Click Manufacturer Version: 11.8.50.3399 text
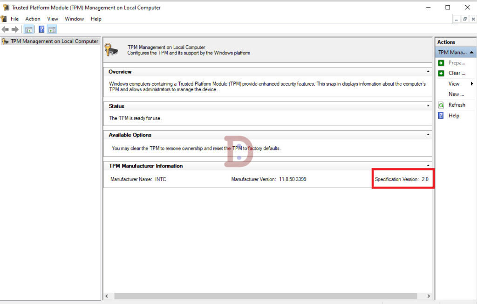Image resolution: width=477 pixels, height=304 pixels. [269, 179]
